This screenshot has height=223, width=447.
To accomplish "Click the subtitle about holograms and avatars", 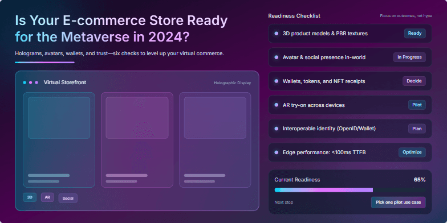I will (x=120, y=53).
